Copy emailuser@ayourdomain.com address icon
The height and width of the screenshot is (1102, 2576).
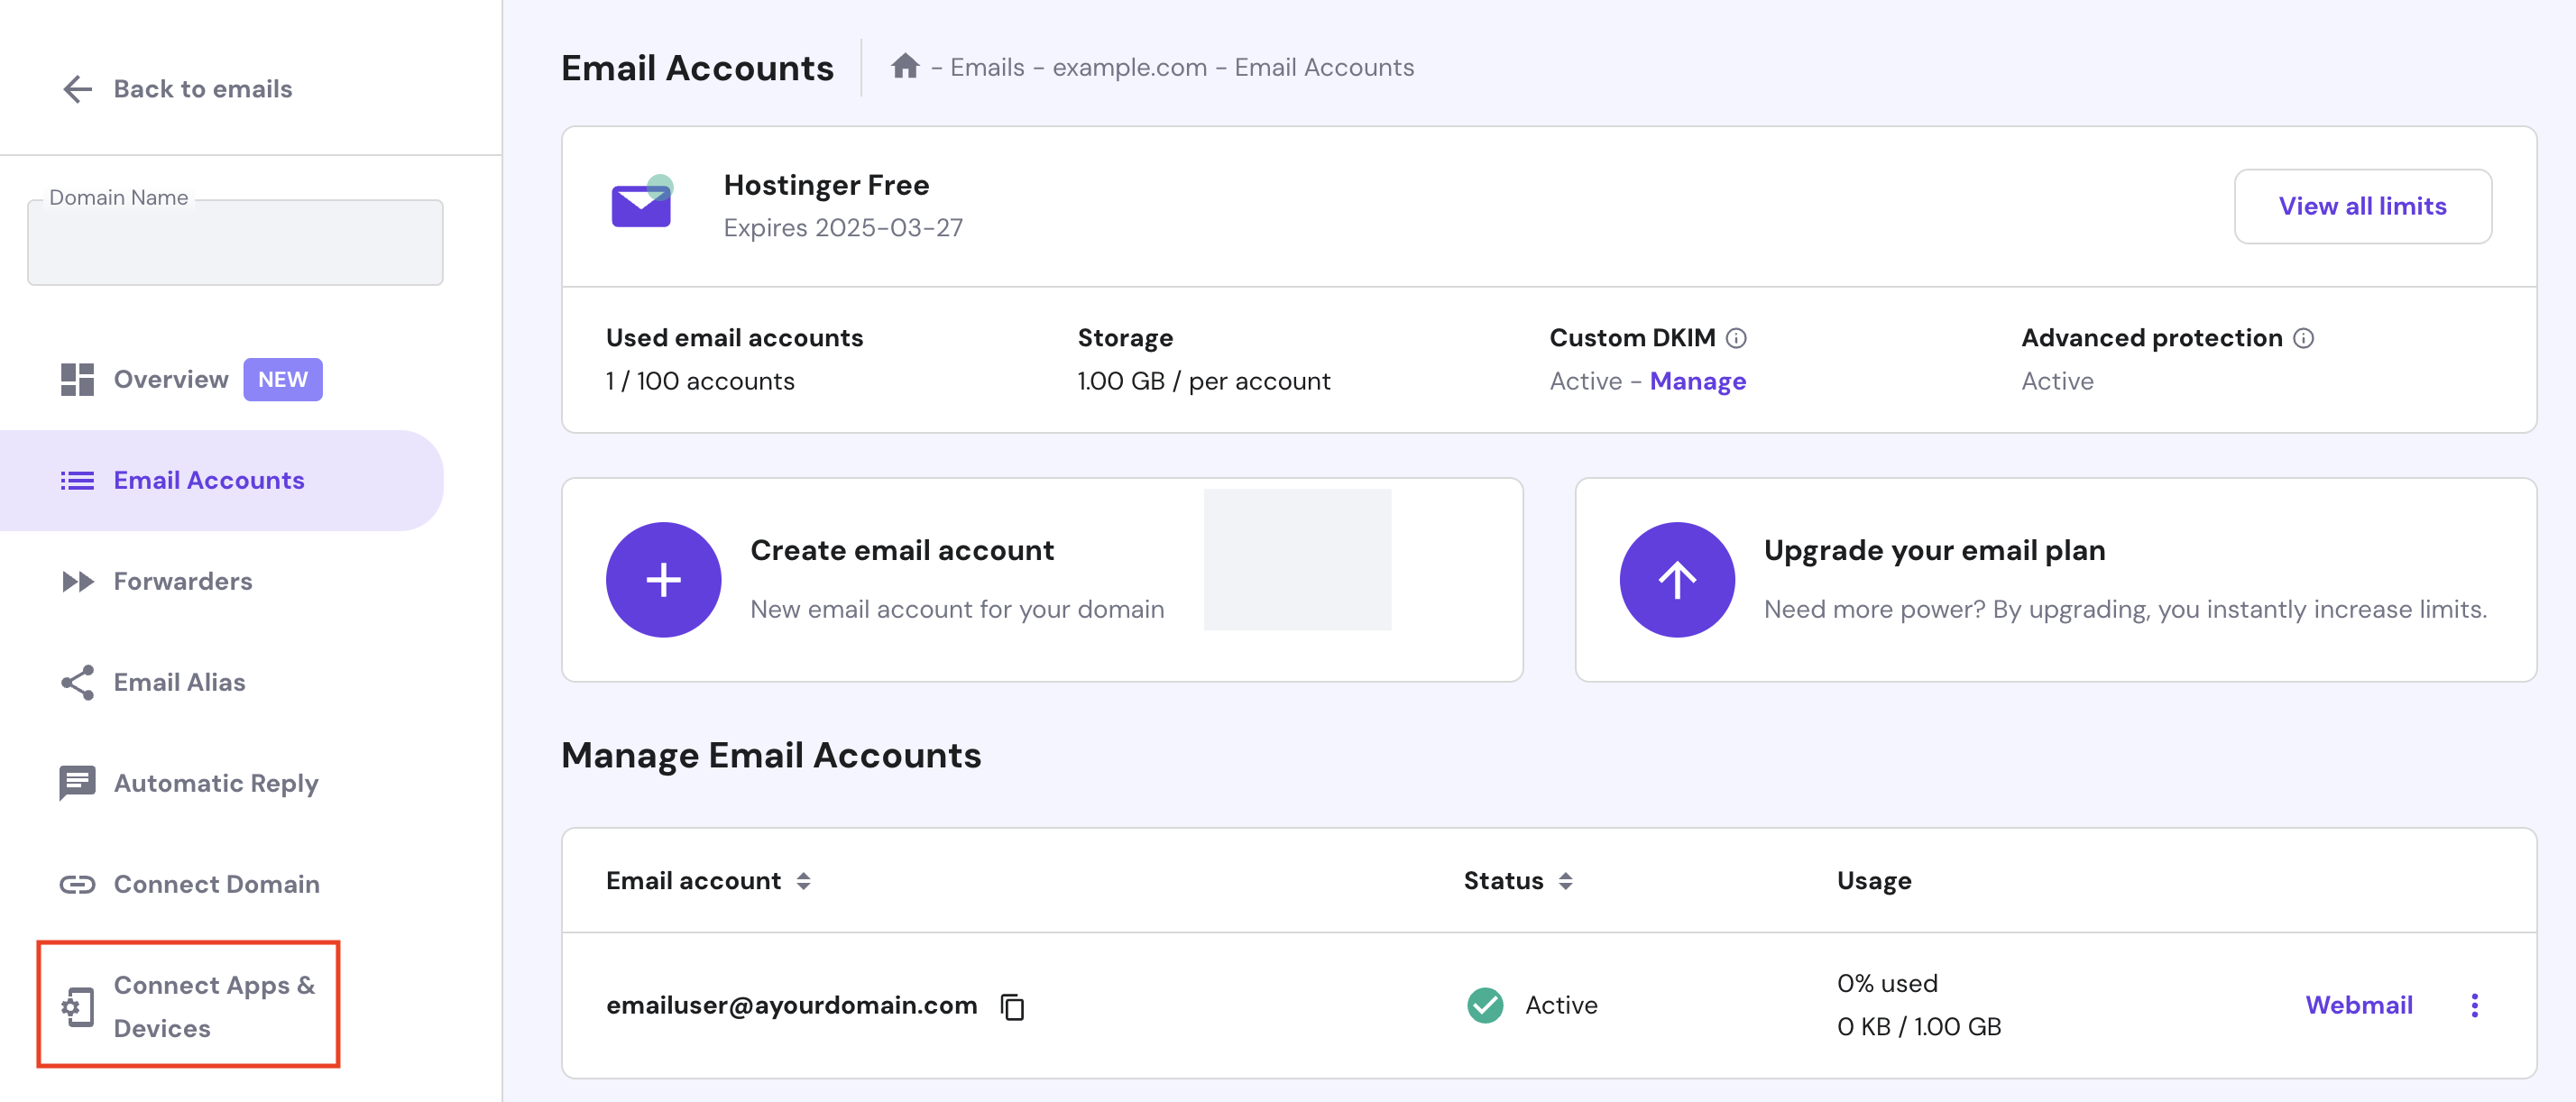(1012, 1006)
